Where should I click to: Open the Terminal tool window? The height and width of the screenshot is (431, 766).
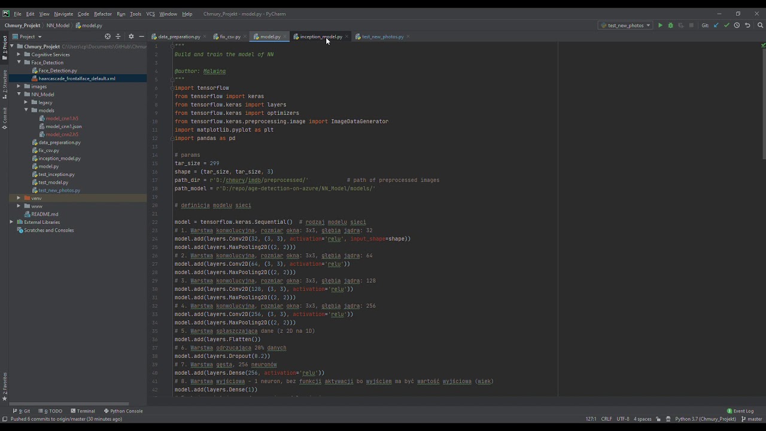[83, 411]
